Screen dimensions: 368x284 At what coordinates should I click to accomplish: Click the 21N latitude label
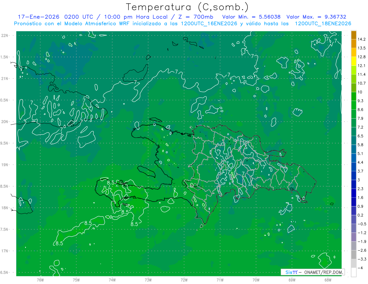5,78
